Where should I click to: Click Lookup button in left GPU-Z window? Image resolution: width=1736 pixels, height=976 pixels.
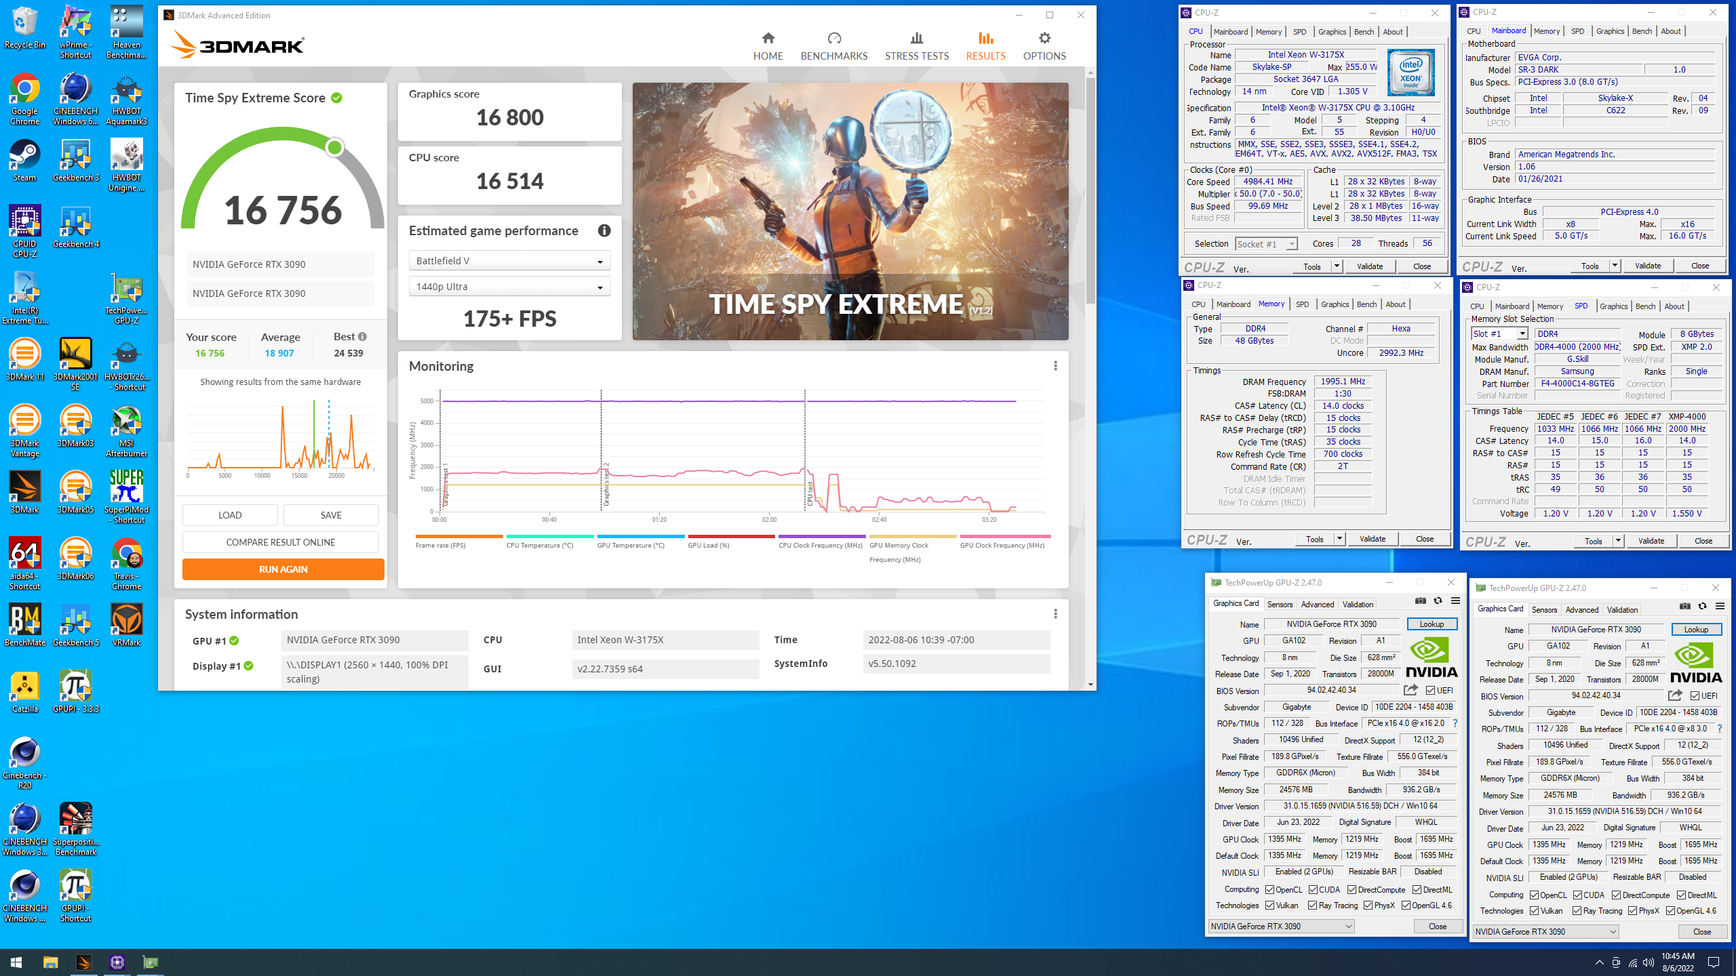click(1432, 624)
